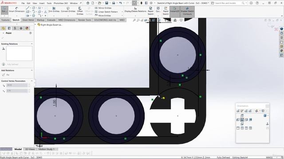Viewport: 284px width, 159px height.
Task: Click the Print icon
Action: point(114,3)
